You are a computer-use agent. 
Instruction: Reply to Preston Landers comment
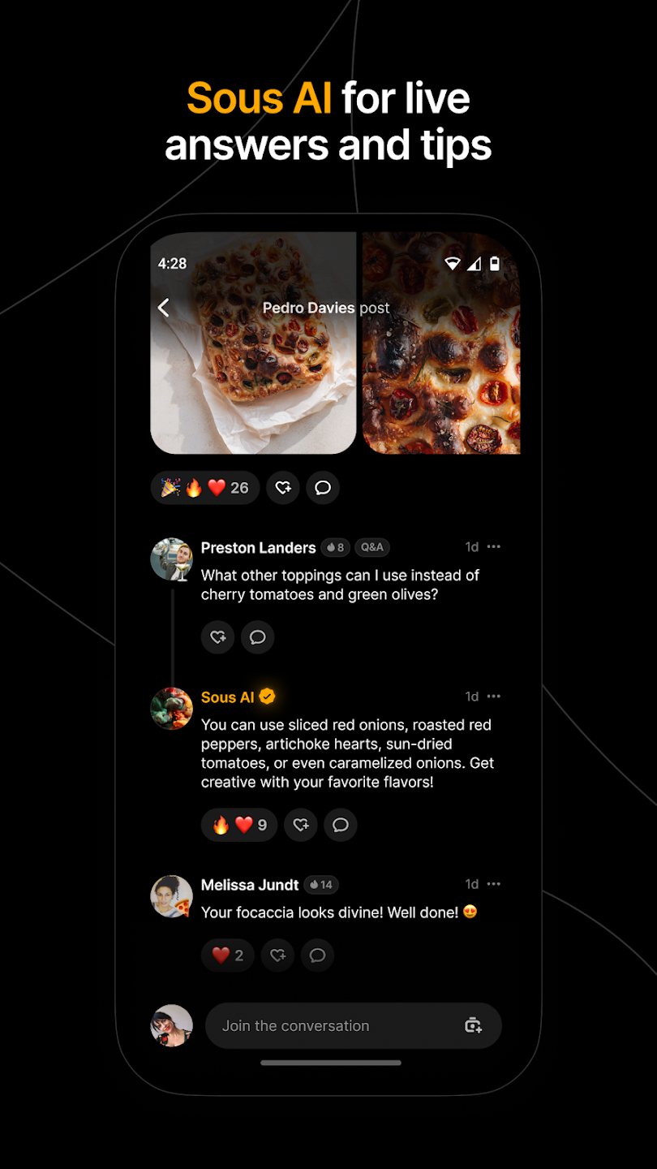click(258, 637)
